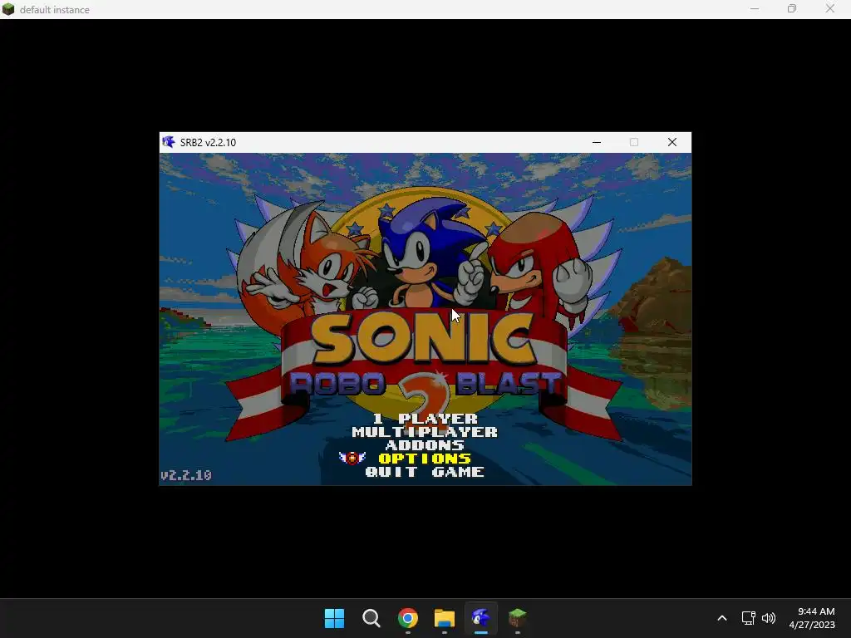Open File Explorer from the taskbar
This screenshot has height=638, width=851.
pos(445,618)
